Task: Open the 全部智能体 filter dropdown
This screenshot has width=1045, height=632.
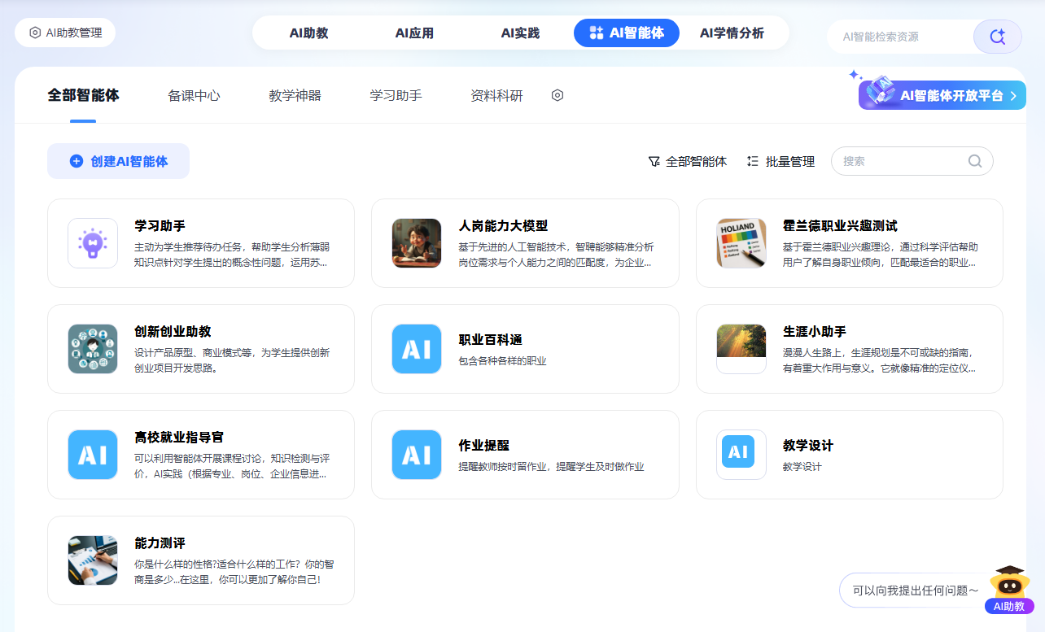Action: 688,162
